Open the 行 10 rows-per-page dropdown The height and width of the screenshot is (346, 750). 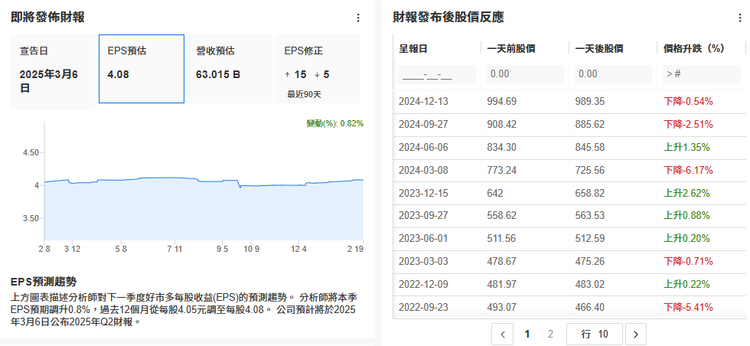click(594, 334)
